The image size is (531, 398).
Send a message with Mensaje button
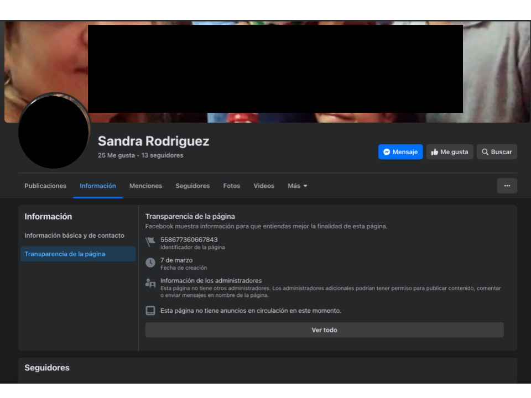coord(400,152)
